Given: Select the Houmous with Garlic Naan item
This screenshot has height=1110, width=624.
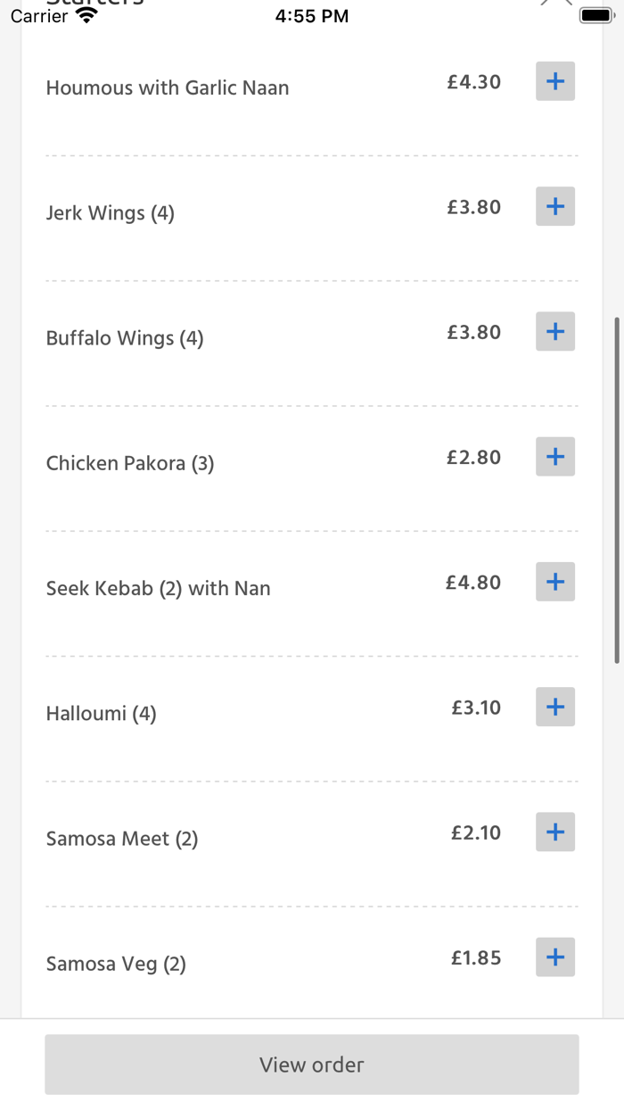Looking at the screenshot, I should [x=168, y=87].
